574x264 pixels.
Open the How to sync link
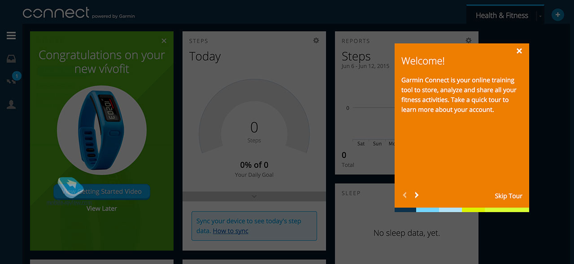pyautogui.click(x=230, y=231)
